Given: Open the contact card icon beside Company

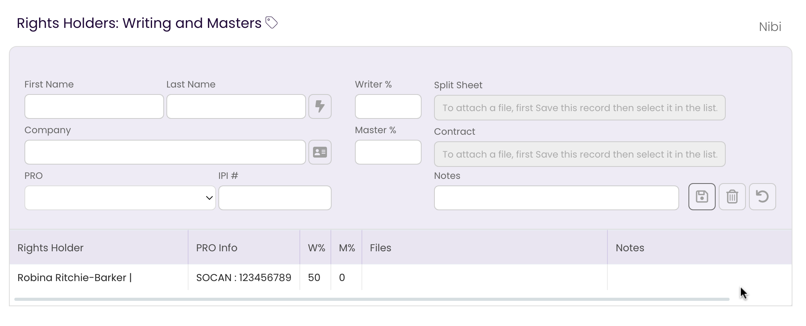Looking at the screenshot, I should coord(320,152).
